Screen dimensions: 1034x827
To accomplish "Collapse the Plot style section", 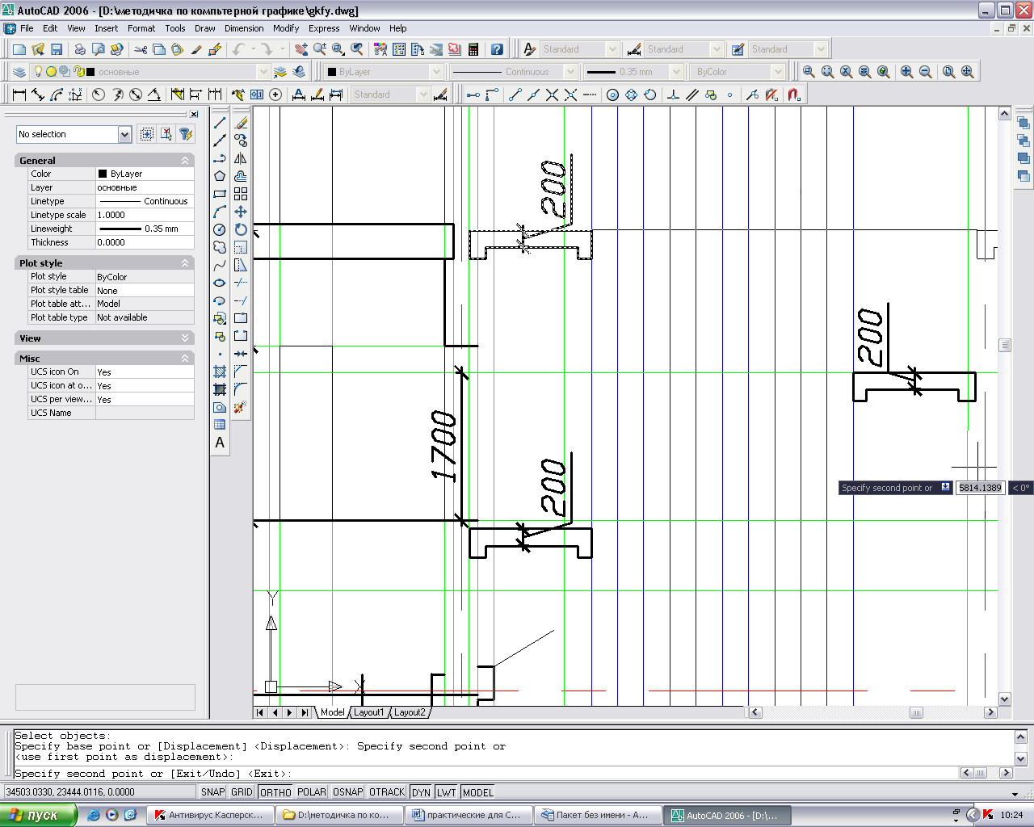I will 185,263.
